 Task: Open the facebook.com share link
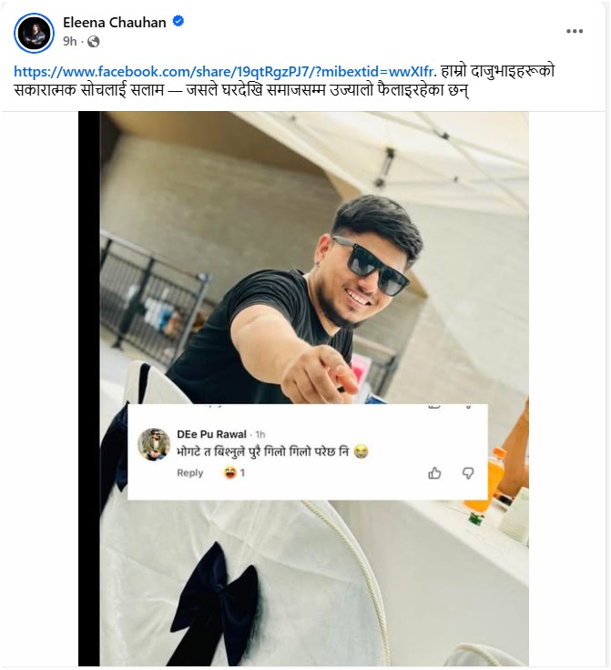click(x=224, y=70)
